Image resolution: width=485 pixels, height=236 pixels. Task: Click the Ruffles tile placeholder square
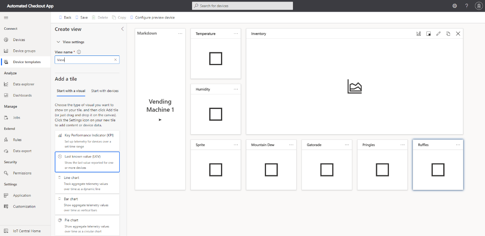(x=438, y=170)
